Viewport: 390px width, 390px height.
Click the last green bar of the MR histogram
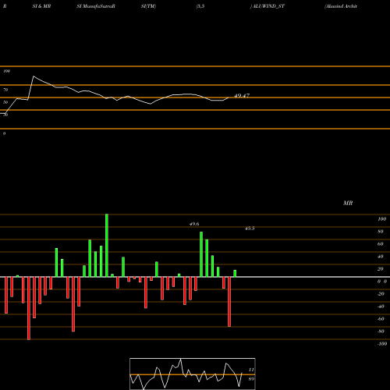(235, 274)
